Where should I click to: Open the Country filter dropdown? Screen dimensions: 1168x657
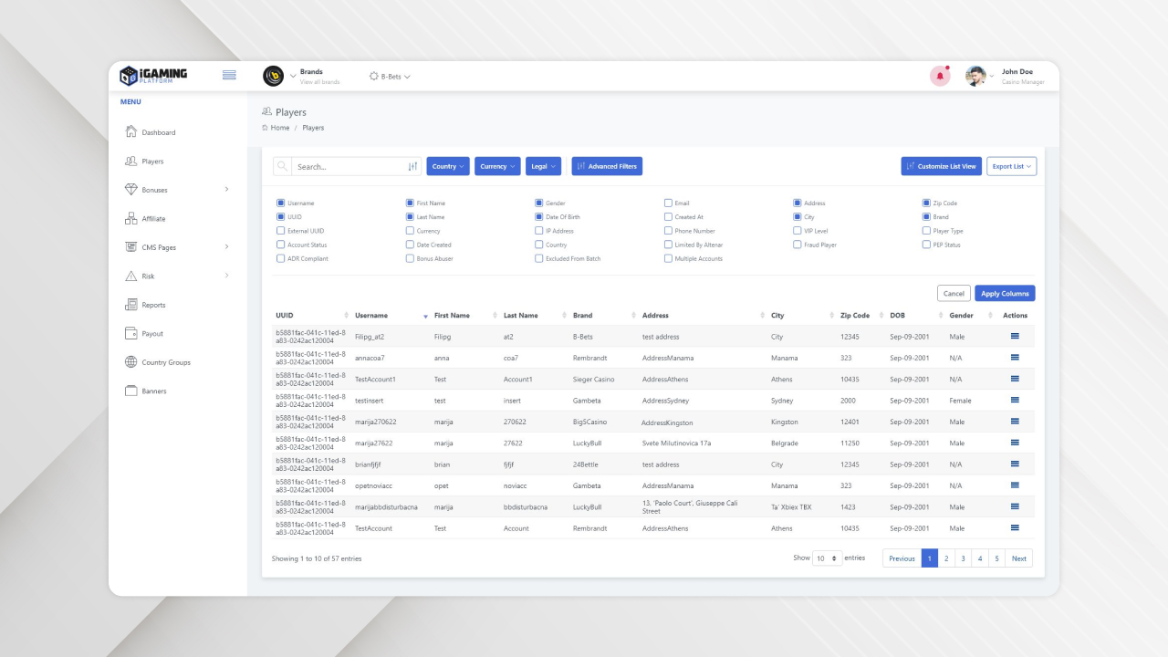coord(448,166)
